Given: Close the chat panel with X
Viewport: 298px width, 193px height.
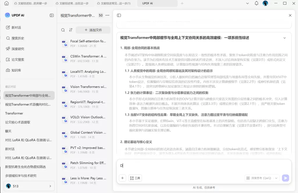Looking at the screenshot, I should pos(290,15).
